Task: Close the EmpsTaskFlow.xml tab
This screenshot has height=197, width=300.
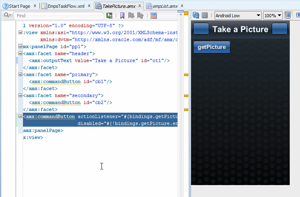Action: tap(89, 6)
